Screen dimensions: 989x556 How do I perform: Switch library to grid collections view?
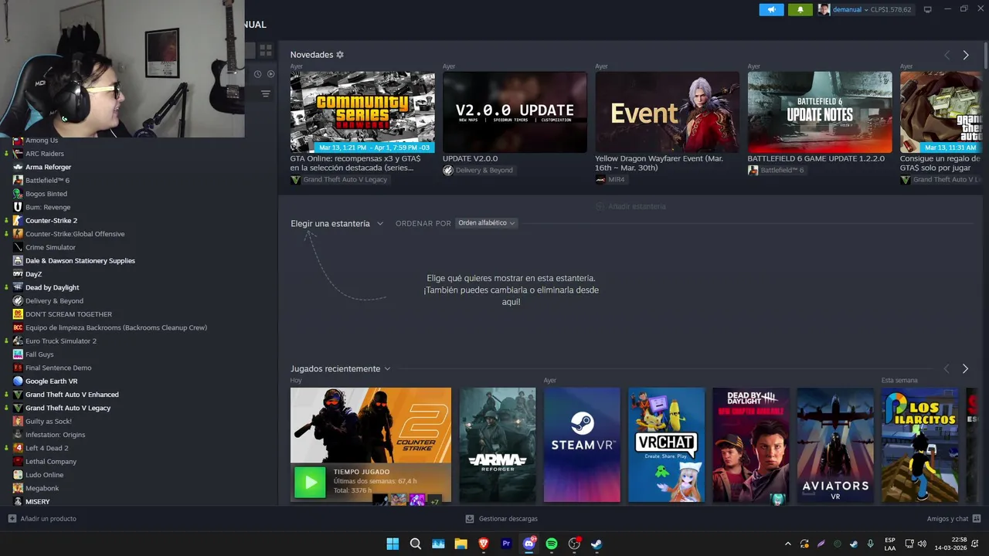(x=265, y=50)
